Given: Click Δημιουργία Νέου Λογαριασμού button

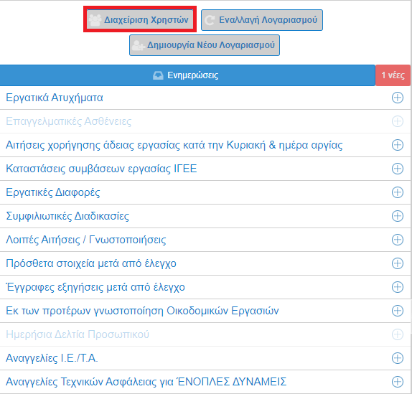Looking at the screenshot, I should point(204,45).
